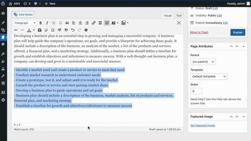Open the Paragraph format dropdown
This screenshot has height=141, width=251.
25,23
